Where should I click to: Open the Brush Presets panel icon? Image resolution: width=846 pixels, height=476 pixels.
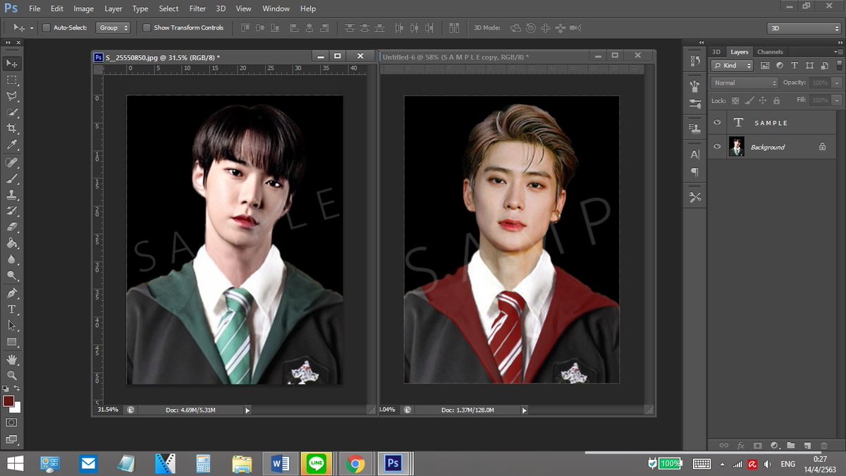(695, 104)
